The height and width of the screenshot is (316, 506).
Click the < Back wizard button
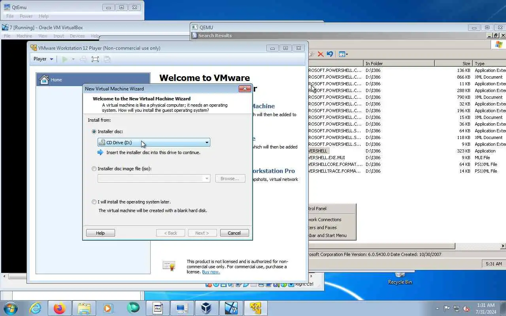[170, 233]
